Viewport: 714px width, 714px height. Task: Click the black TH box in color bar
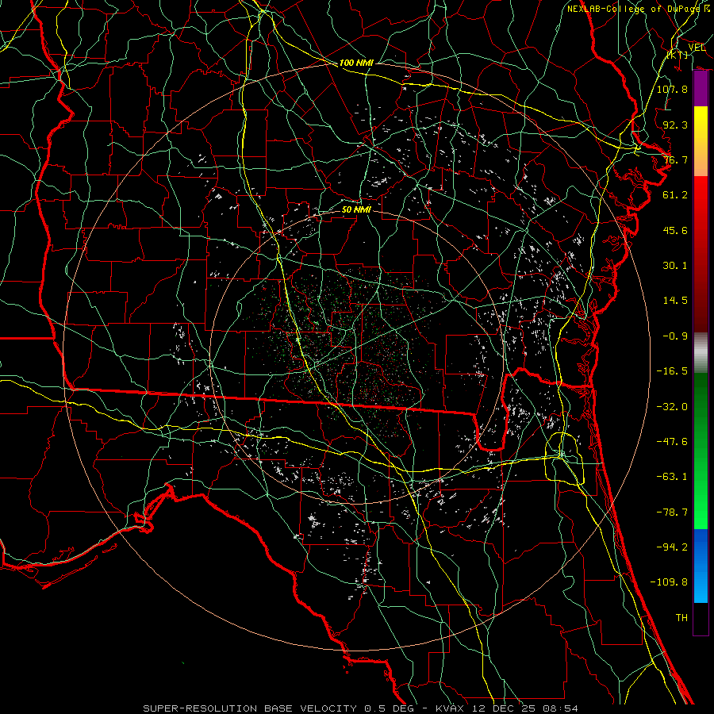tap(701, 618)
